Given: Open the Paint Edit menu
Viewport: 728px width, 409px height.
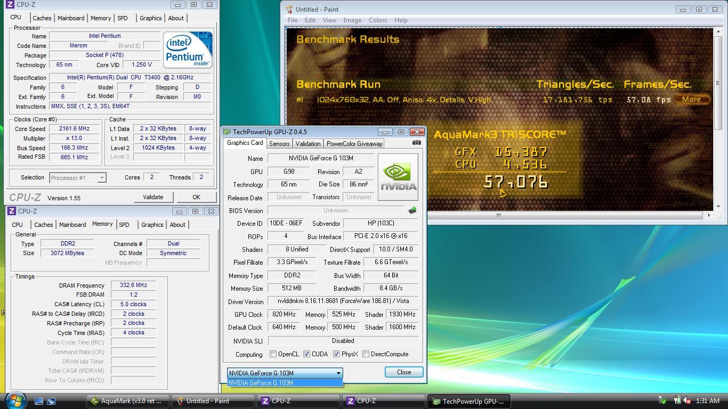Looking at the screenshot, I should [310, 20].
